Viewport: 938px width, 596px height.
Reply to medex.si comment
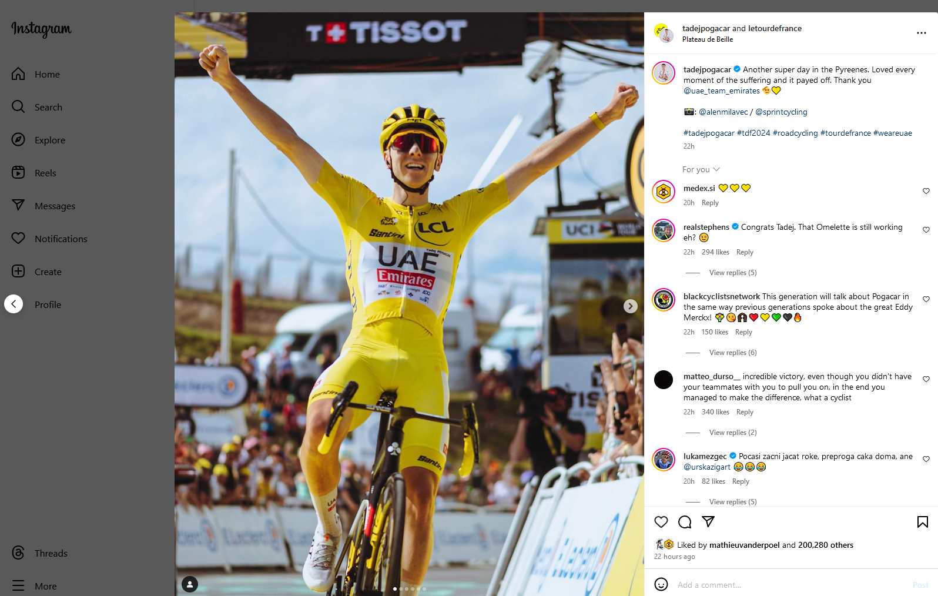click(710, 203)
